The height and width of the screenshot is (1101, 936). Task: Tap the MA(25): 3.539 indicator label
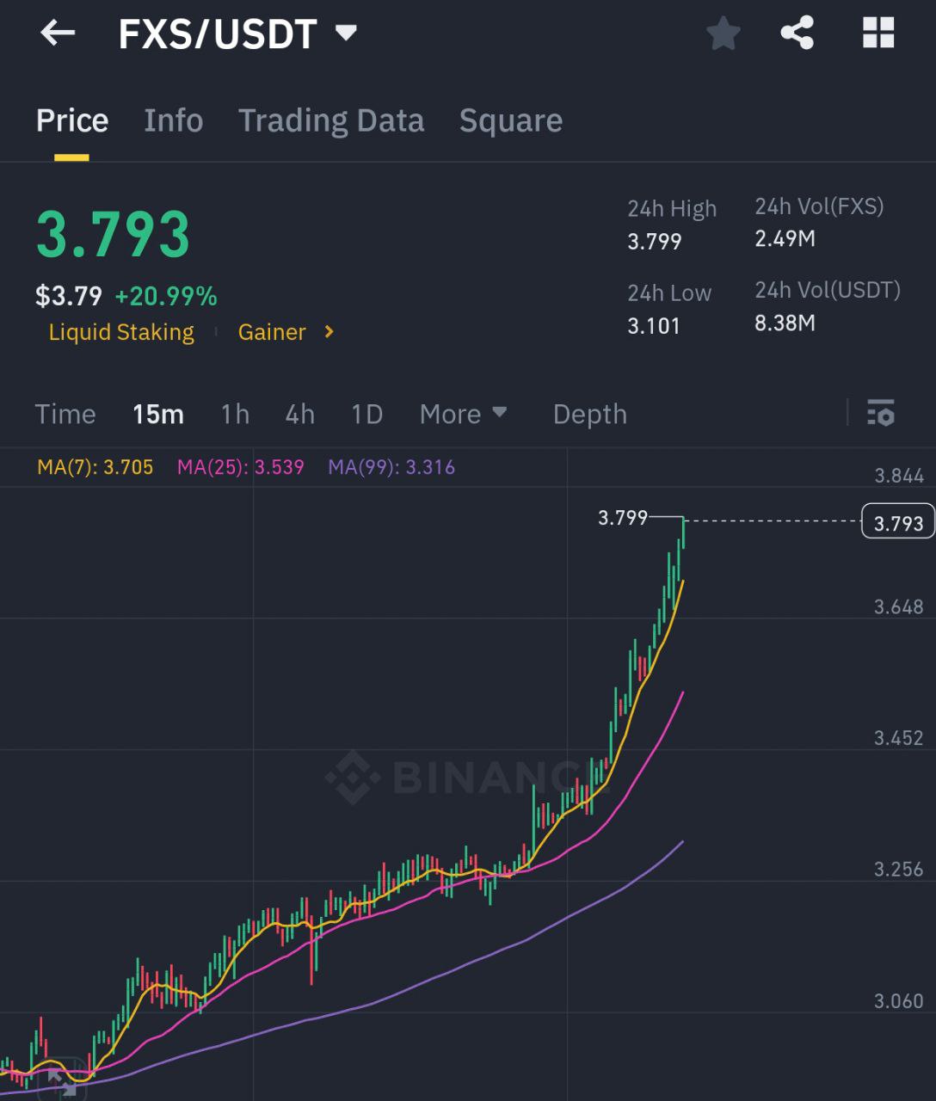241,467
